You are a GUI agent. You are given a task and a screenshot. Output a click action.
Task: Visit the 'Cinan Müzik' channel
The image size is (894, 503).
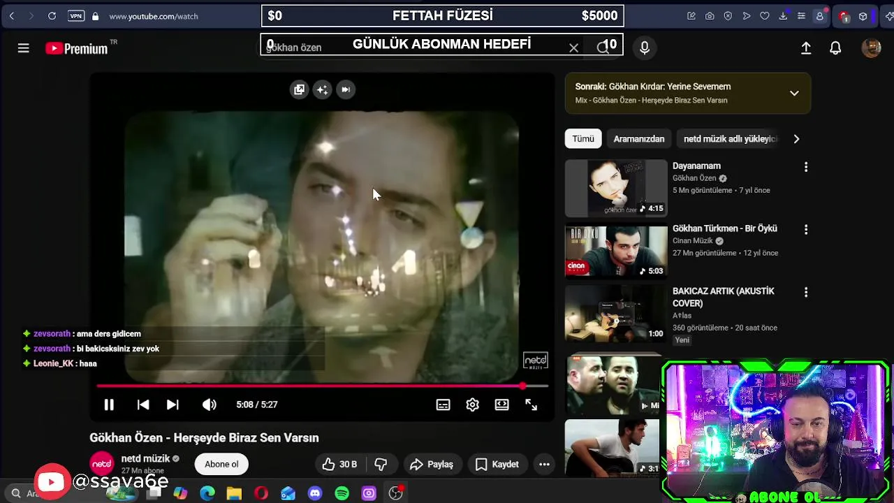(x=693, y=241)
